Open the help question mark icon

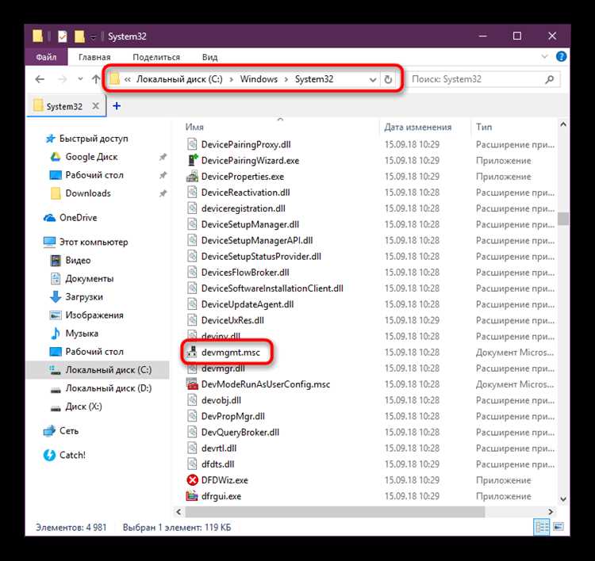pos(561,56)
